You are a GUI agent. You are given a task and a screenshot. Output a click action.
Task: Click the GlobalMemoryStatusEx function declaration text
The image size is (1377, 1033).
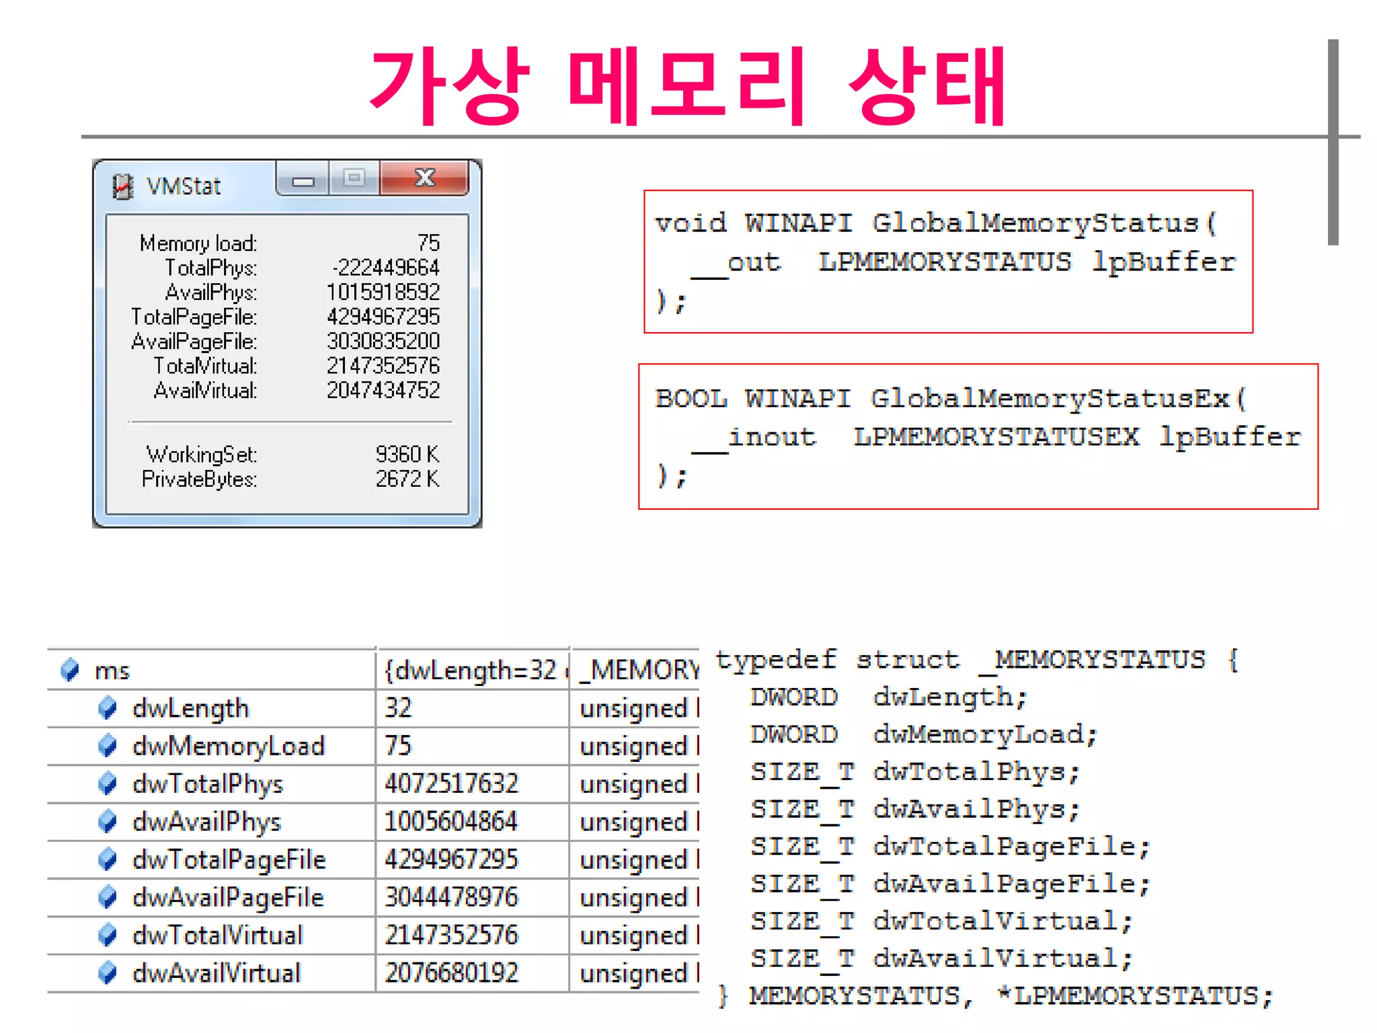951,399
